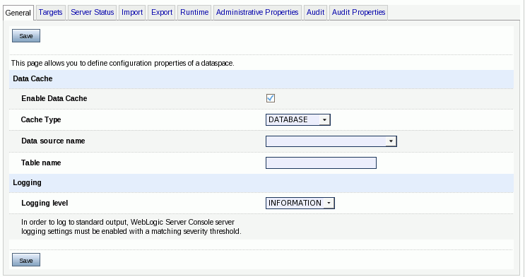The width and height of the screenshot is (525, 277).
Task: Click the Table name label
Action: 41,163
